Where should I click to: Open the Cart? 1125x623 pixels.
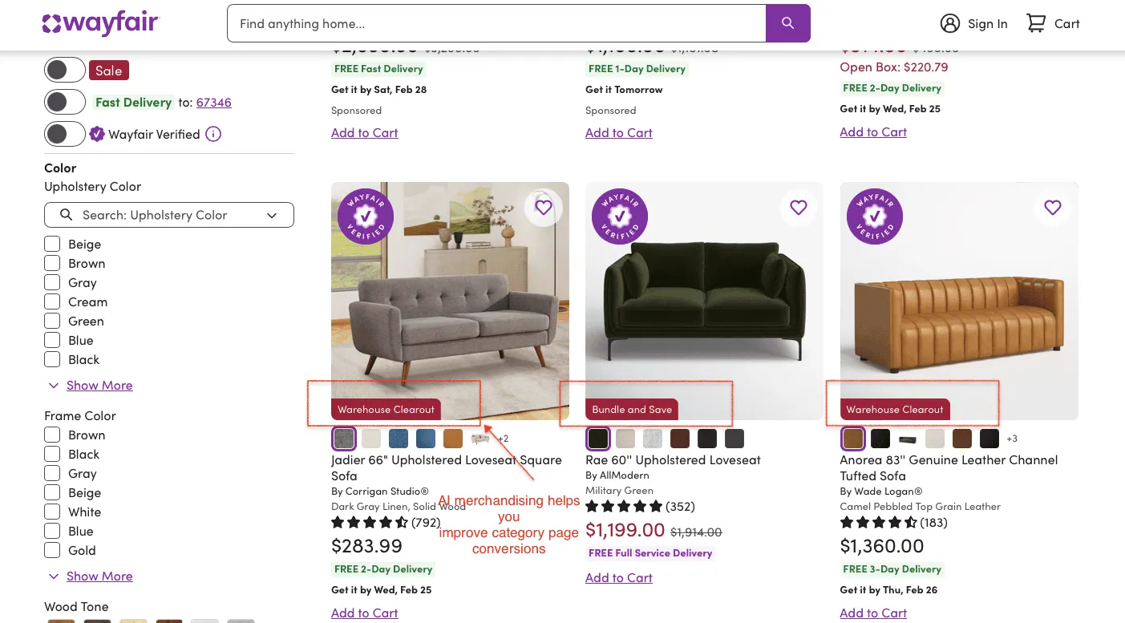(x=1052, y=22)
